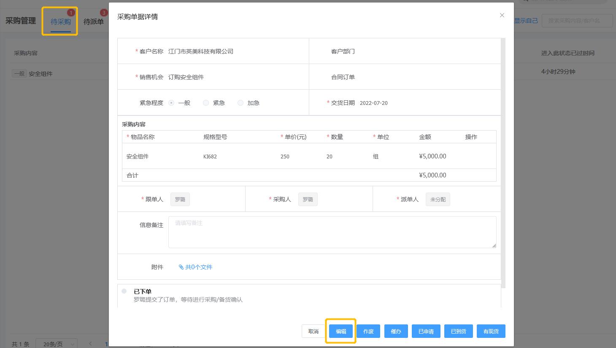Viewport: 616px width, 348px height.
Task: Click the 取消 button
Action: (313, 331)
